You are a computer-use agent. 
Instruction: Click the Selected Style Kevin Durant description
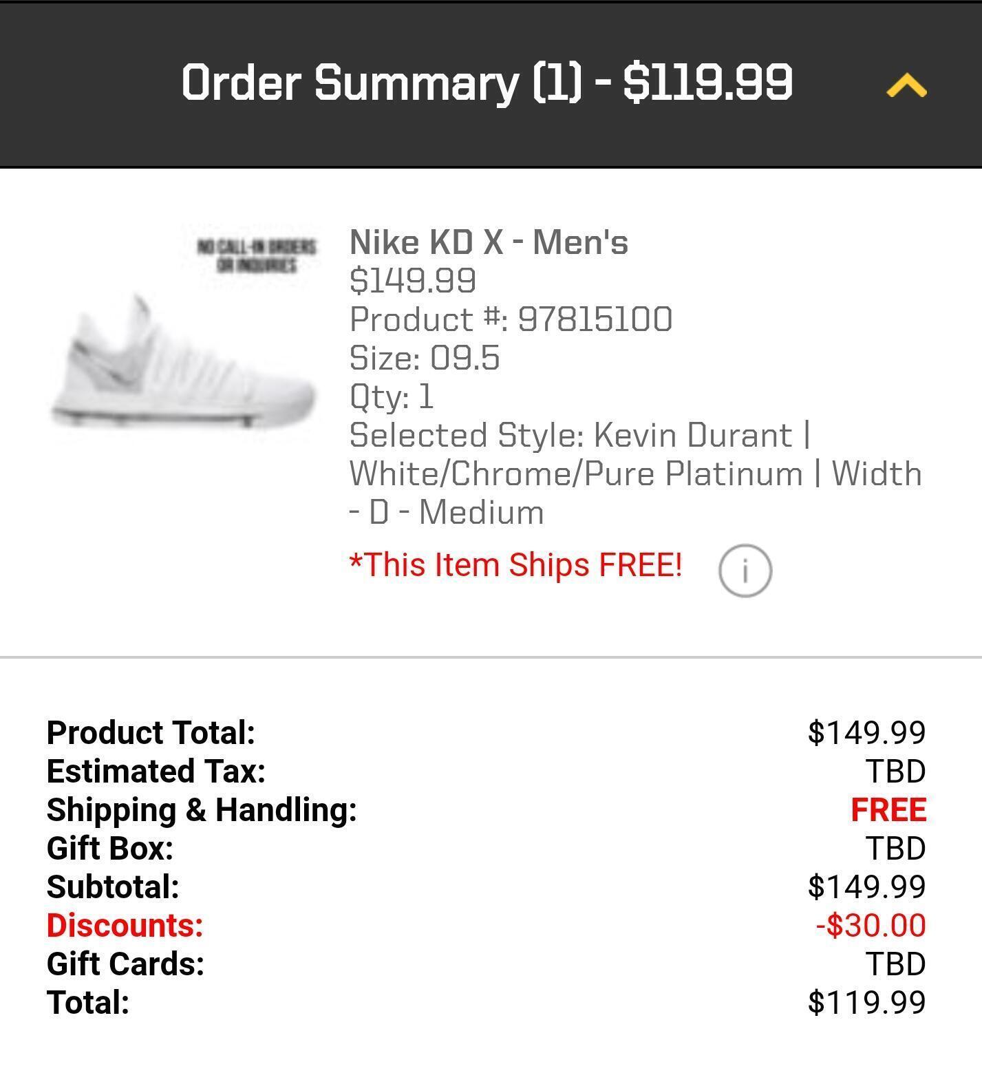point(634,474)
